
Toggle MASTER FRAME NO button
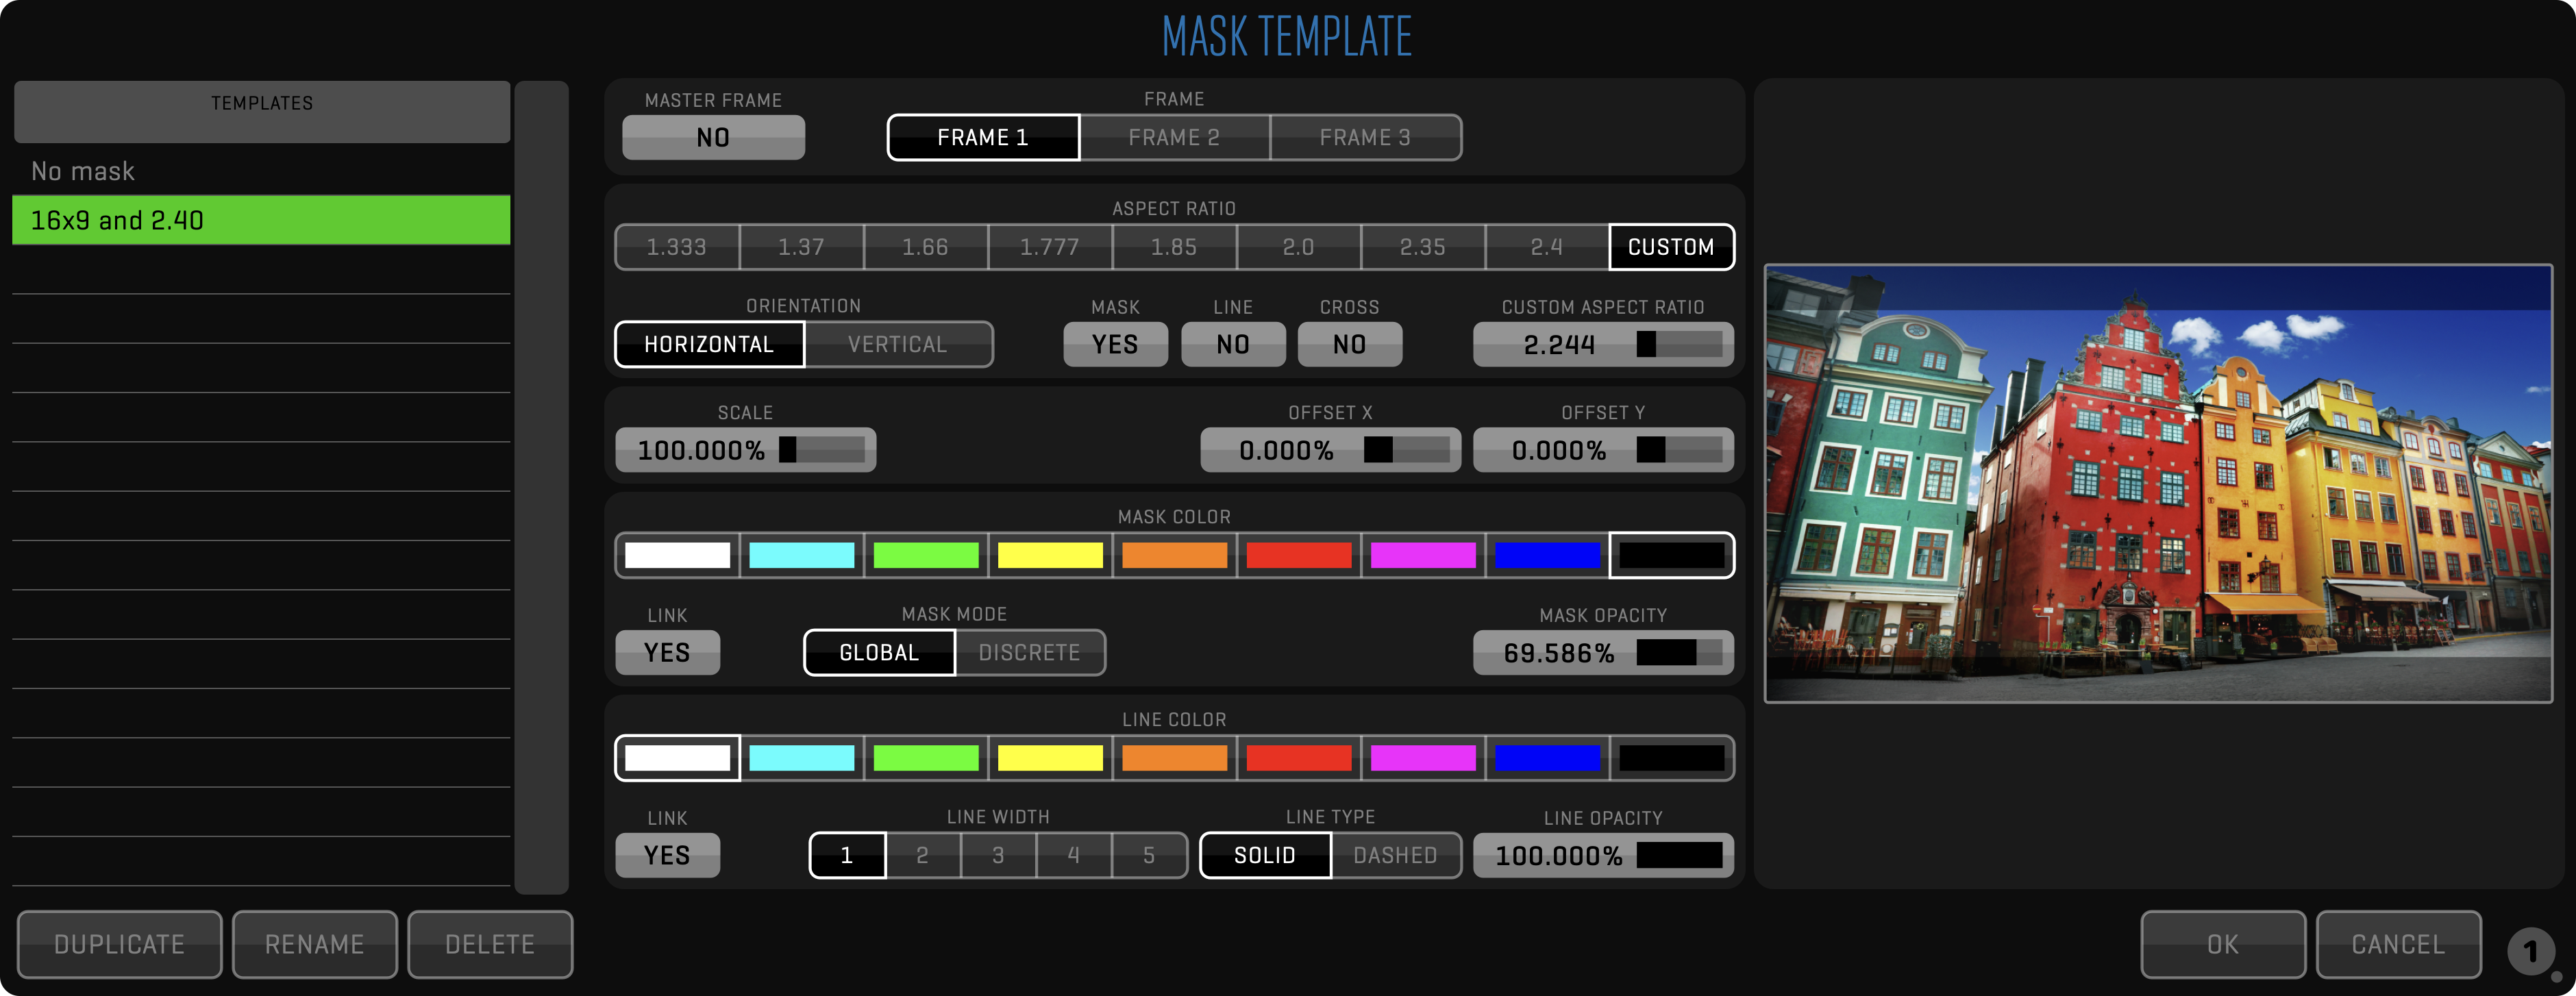pos(713,137)
